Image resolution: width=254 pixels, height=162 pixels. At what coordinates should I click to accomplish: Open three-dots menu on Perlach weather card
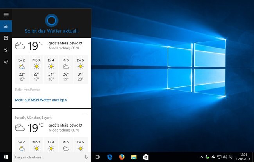(x=84, y=113)
